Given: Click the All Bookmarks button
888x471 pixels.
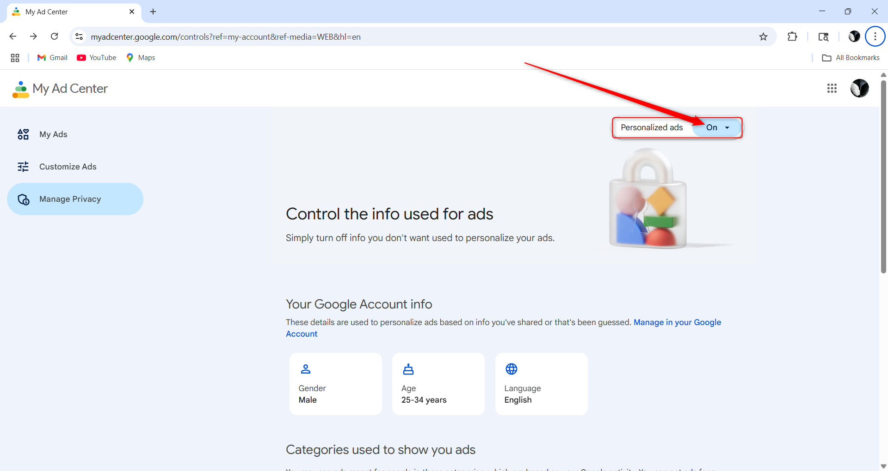Looking at the screenshot, I should pyautogui.click(x=850, y=57).
